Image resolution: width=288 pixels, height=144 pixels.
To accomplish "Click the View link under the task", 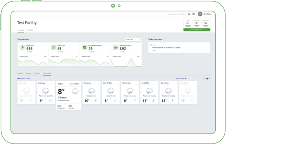I will [154, 50].
